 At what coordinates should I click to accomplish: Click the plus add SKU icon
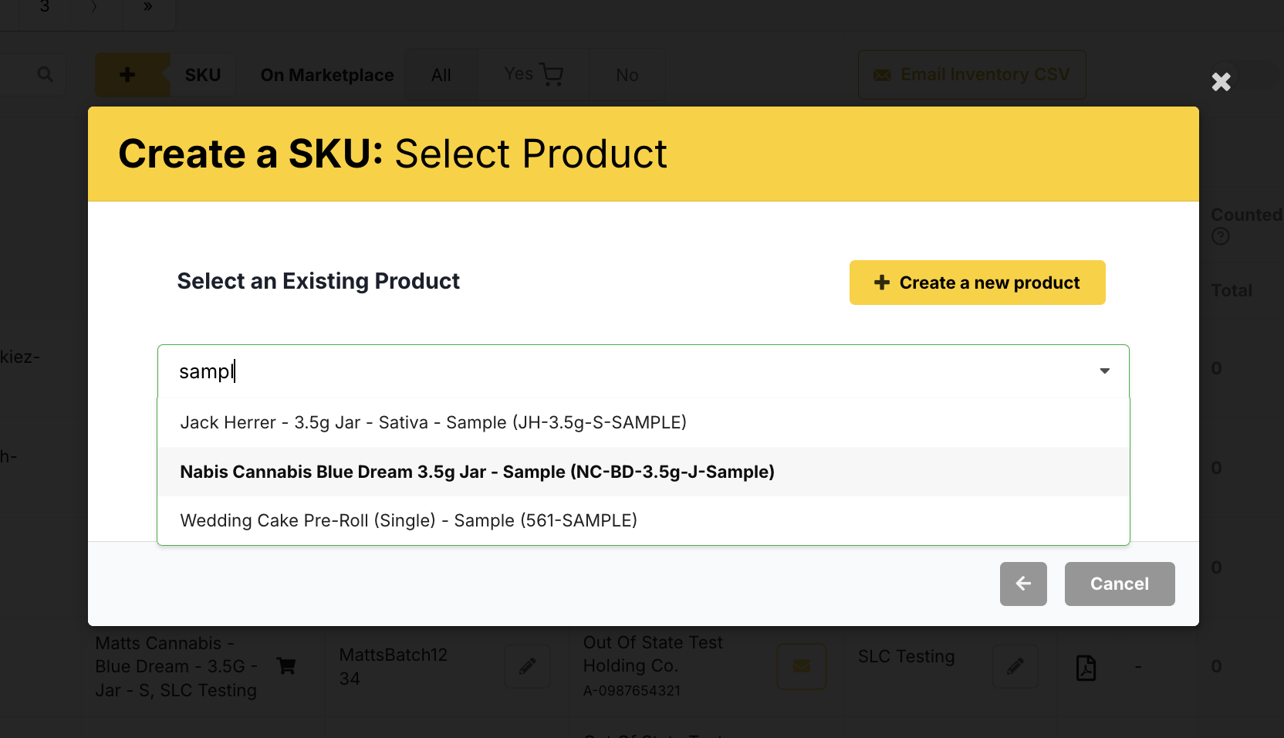[x=128, y=75]
